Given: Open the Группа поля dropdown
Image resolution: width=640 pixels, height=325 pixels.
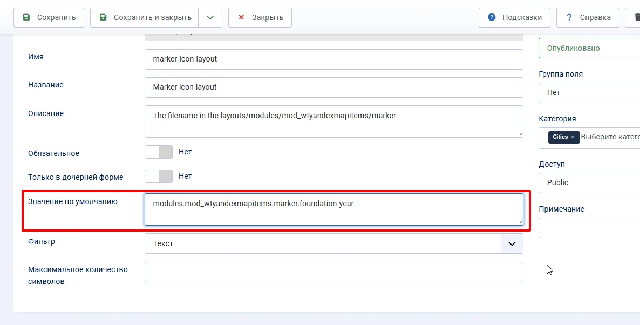Looking at the screenshot, I should tap(589, 93).
